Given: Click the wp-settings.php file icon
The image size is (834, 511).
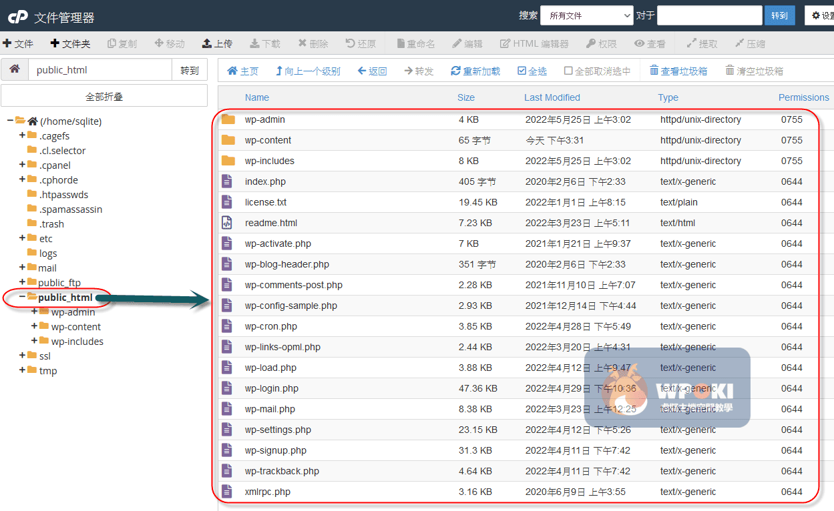Looking at the screenshot, I should tap(227, 430).
